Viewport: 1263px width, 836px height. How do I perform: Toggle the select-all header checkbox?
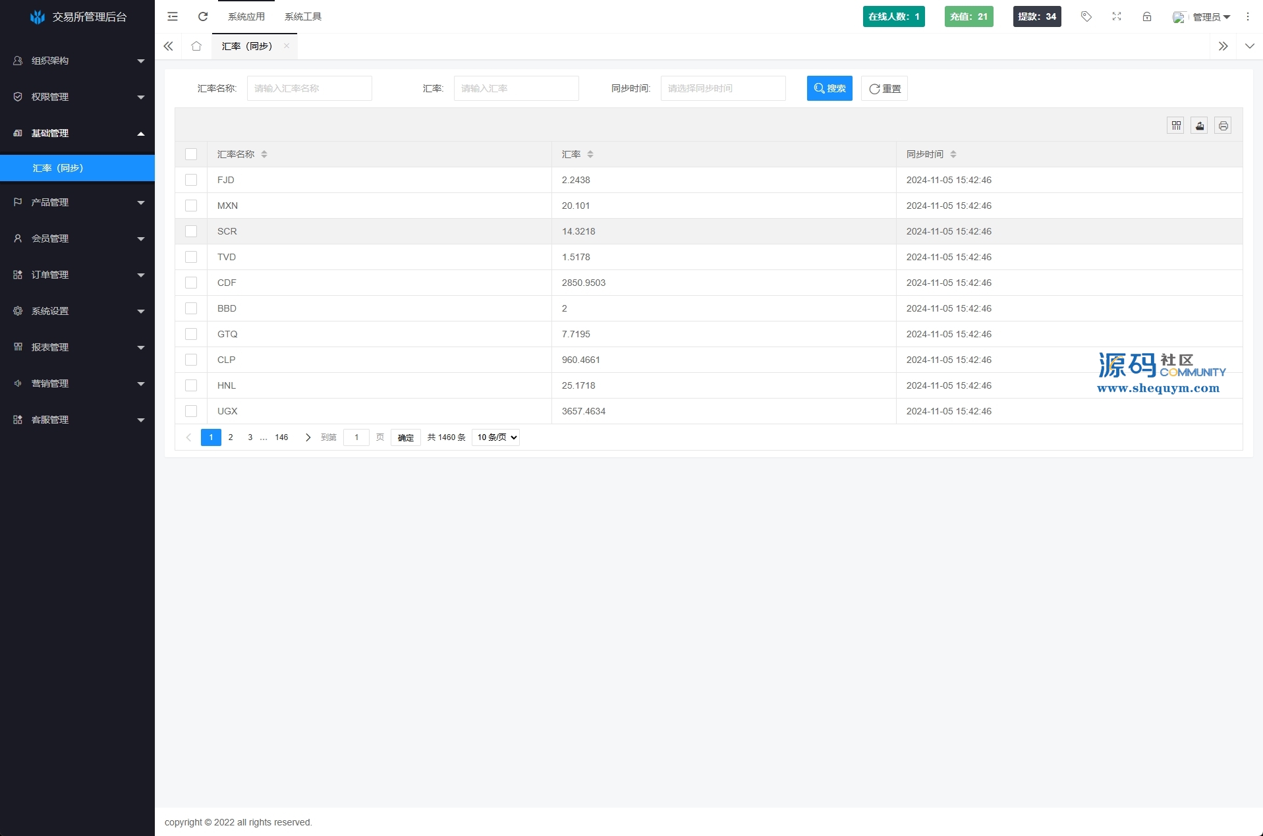pos(191,154)
